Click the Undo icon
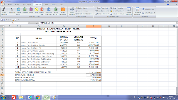This screenshot has width=178, height=100. [x=4, y=20]
